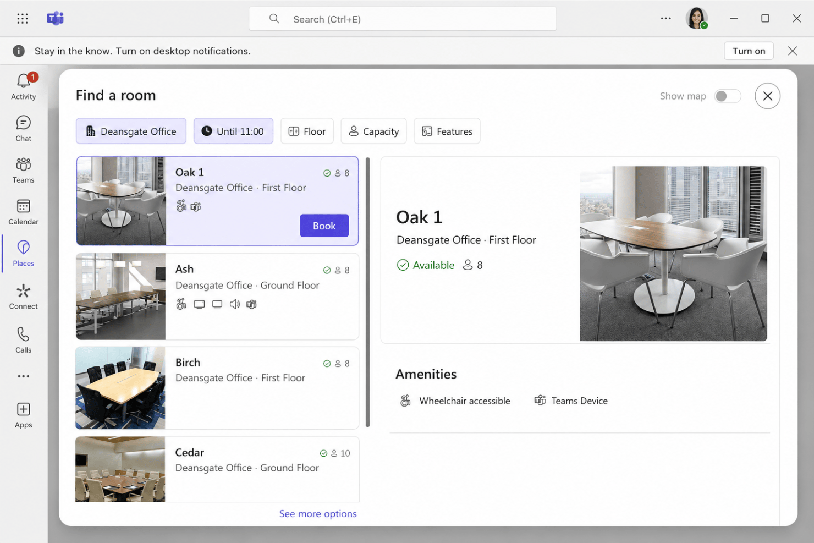Open the profile avatar menu

pos(696,18)
